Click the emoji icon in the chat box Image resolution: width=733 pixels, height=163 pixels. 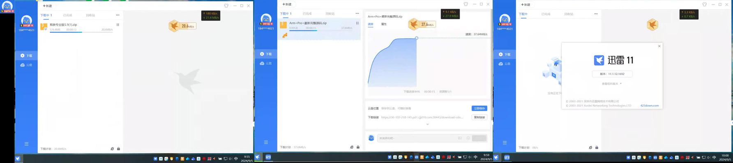pyautogui.click(x=468, y=138)
